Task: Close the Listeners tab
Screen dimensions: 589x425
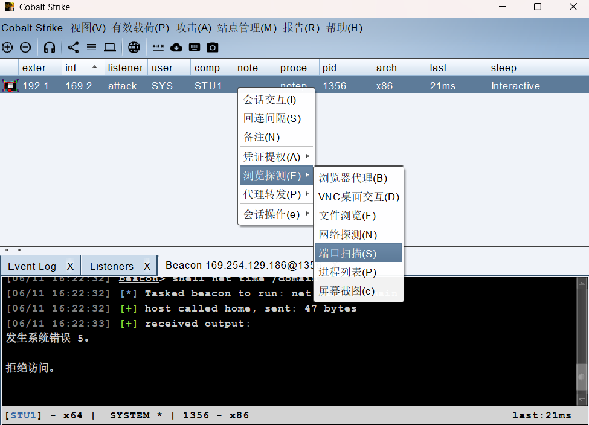Action: point(147,266)
